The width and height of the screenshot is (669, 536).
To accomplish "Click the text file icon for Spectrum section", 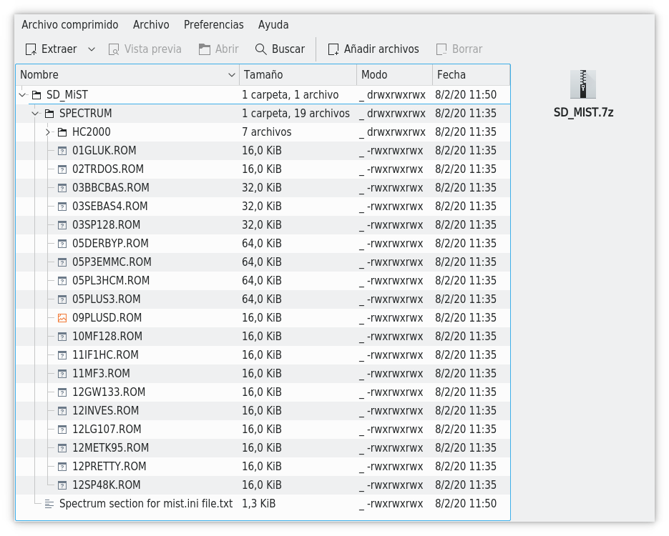I will click(49, 504).
